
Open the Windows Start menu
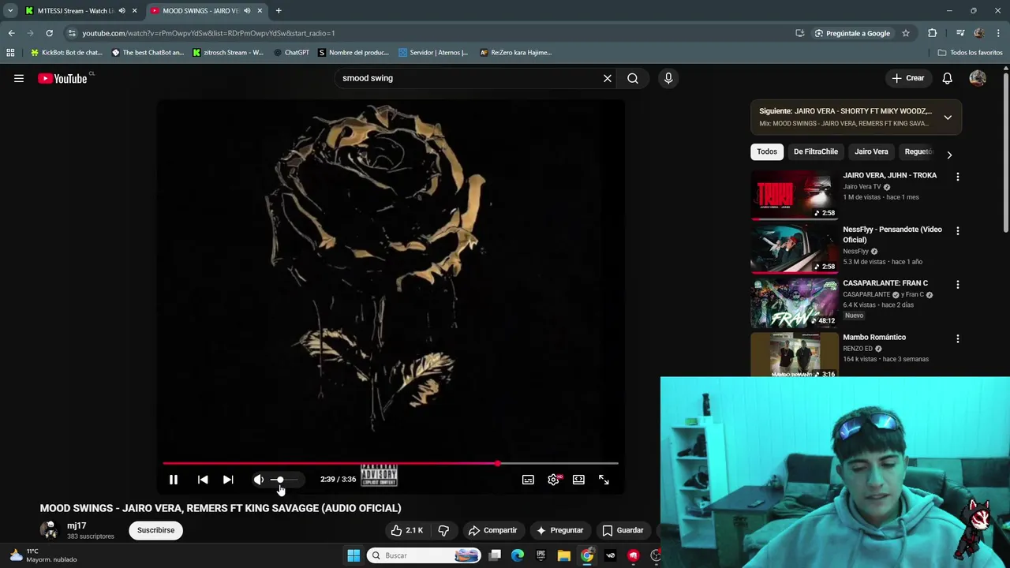[353, 555]
